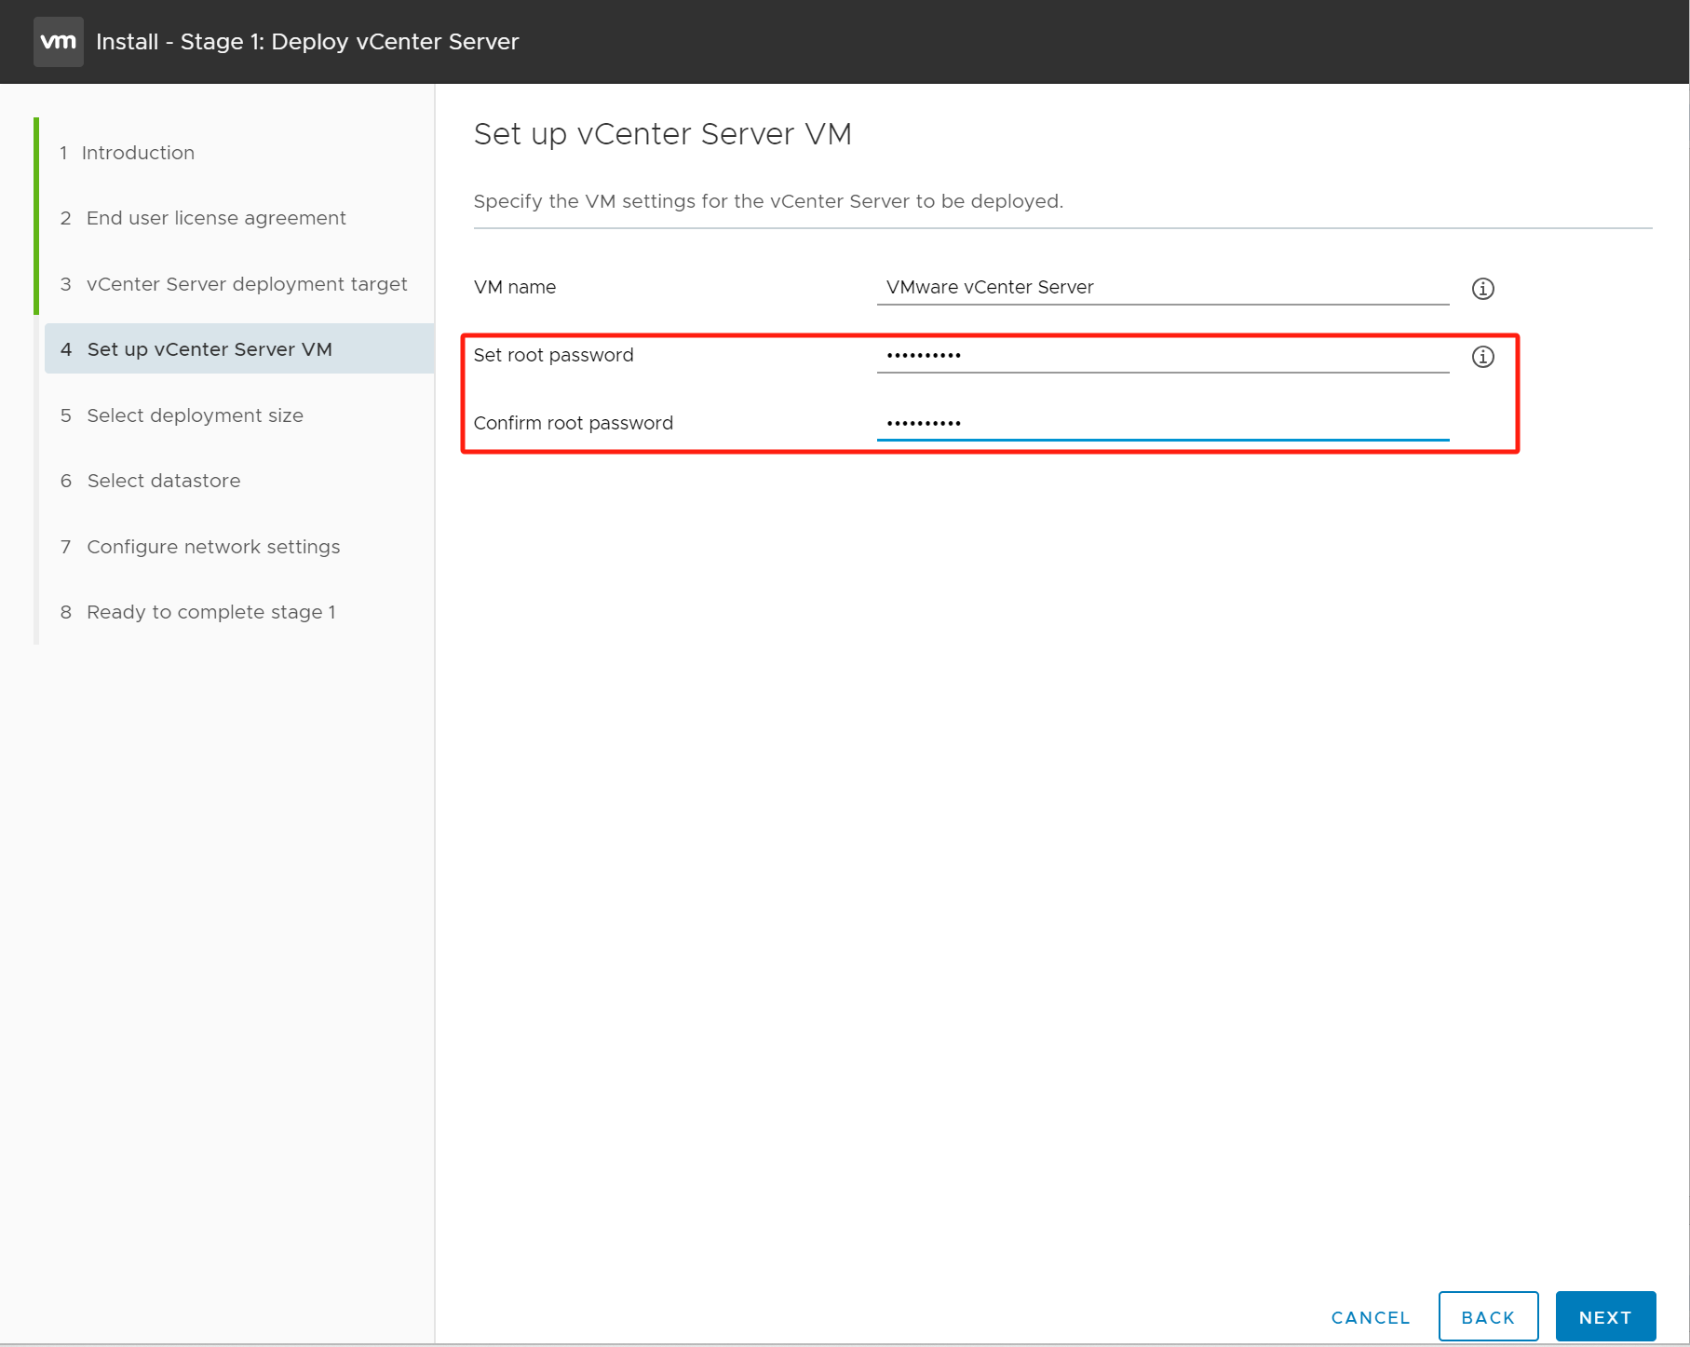Select Ready to complete stage 1 step
1690x1347 pixels.
tap(211, 612)
